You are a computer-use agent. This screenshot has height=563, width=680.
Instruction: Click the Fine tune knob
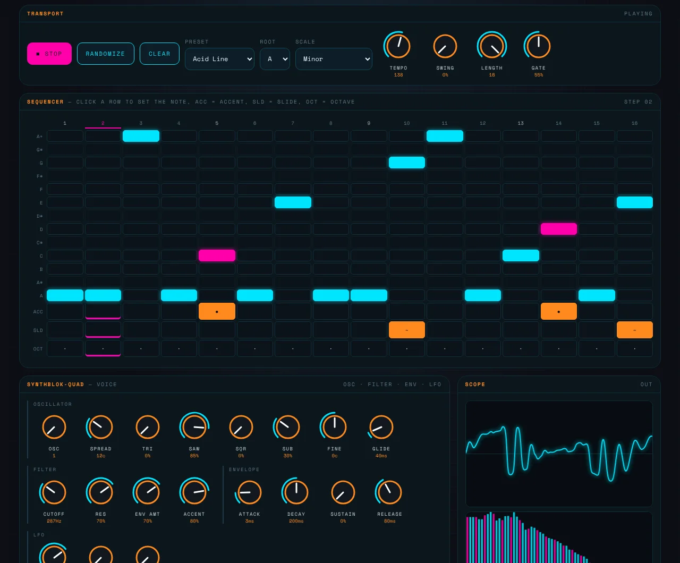point(335,427)
